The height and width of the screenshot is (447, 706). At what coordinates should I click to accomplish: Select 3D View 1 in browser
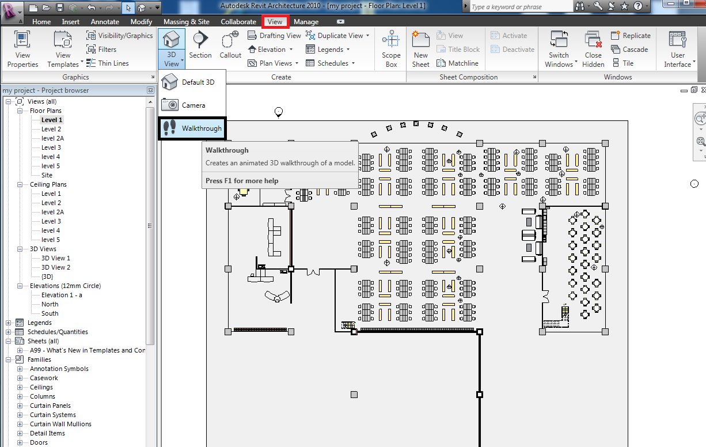[56, 258]
